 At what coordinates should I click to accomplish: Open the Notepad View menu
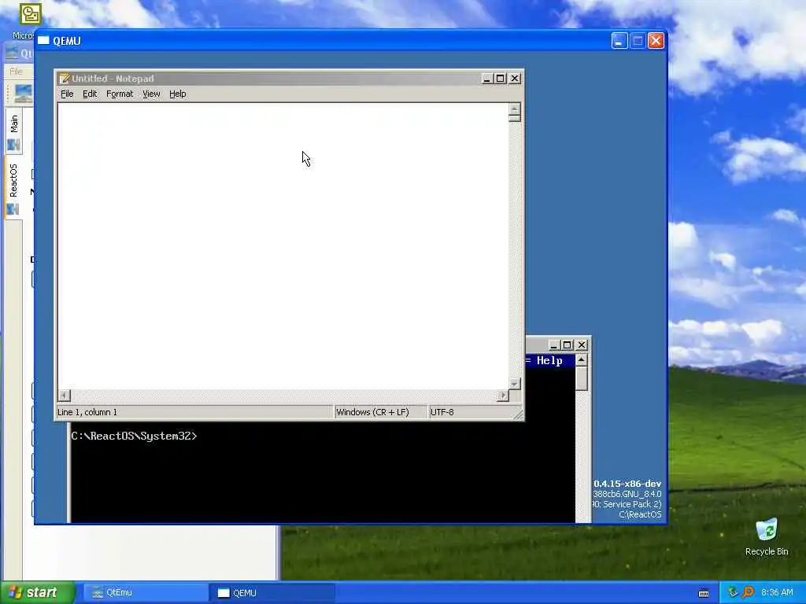(x=151, y=94)
